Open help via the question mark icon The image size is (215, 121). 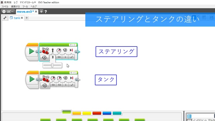pos(46,12)
